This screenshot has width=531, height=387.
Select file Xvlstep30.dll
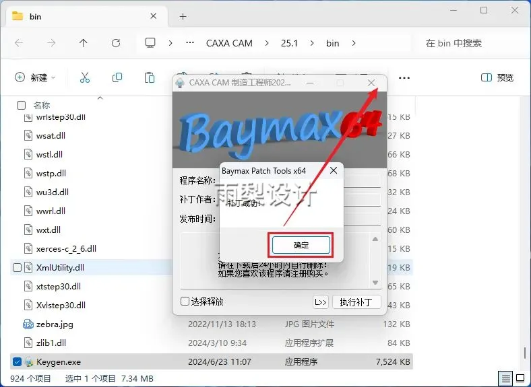[x=61, y=305]
